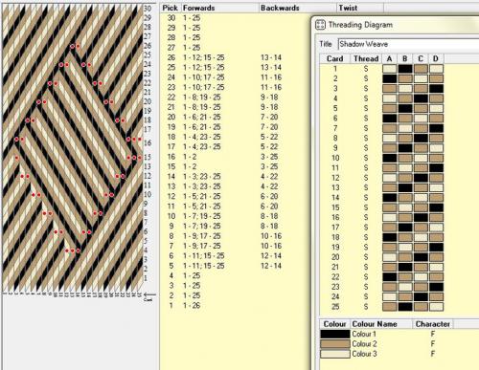This screenshot has height=370, width=479.
Task: Click the Card arrow icon below pattern
Action: [x=148, y=296]
